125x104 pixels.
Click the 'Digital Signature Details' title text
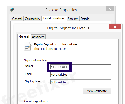[x=68, y=28]
